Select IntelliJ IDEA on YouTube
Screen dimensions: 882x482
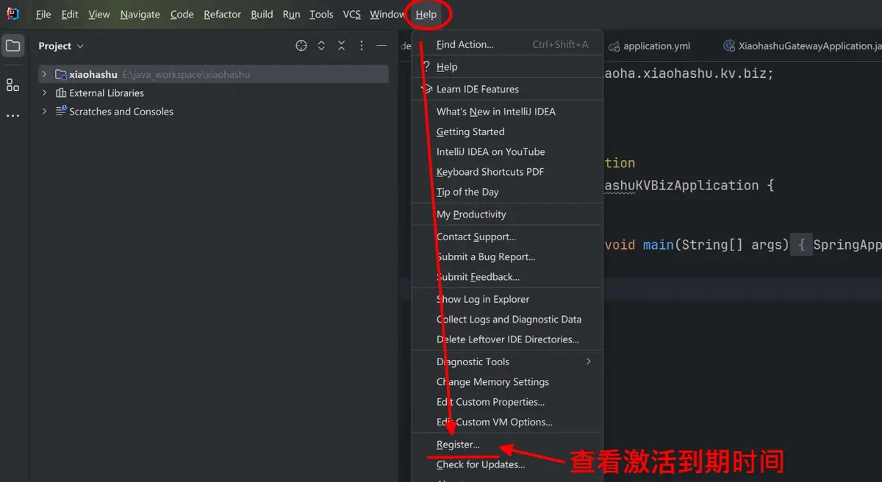pos(508,151)
